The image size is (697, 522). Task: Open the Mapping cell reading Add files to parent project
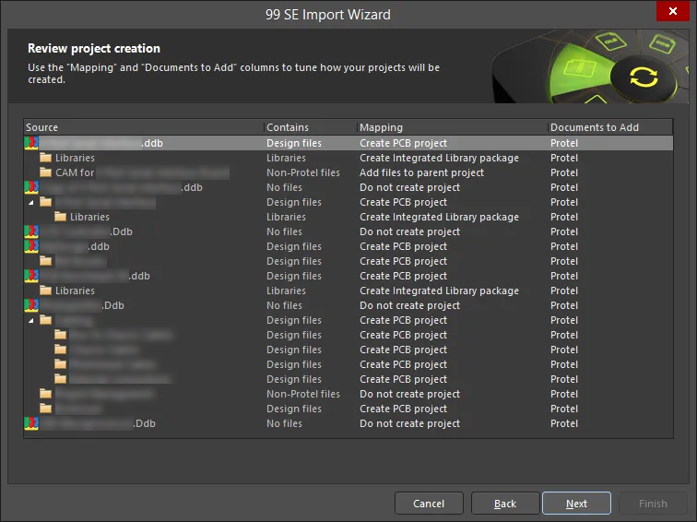point(421,172)
